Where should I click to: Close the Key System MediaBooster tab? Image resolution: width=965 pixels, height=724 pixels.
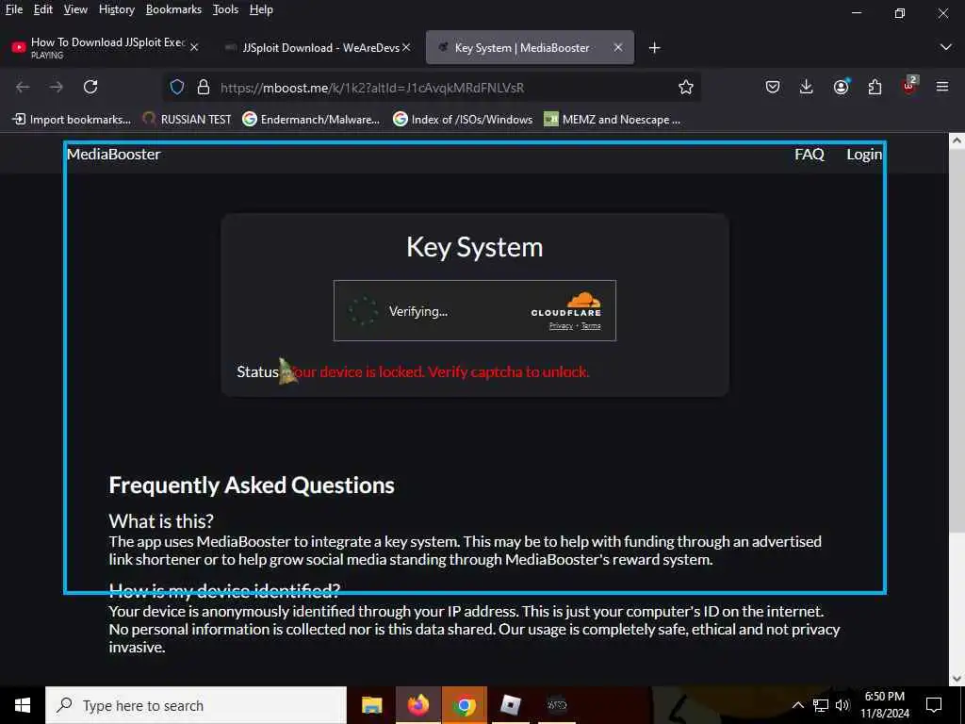pyautogui.click(x=618, y=47)
